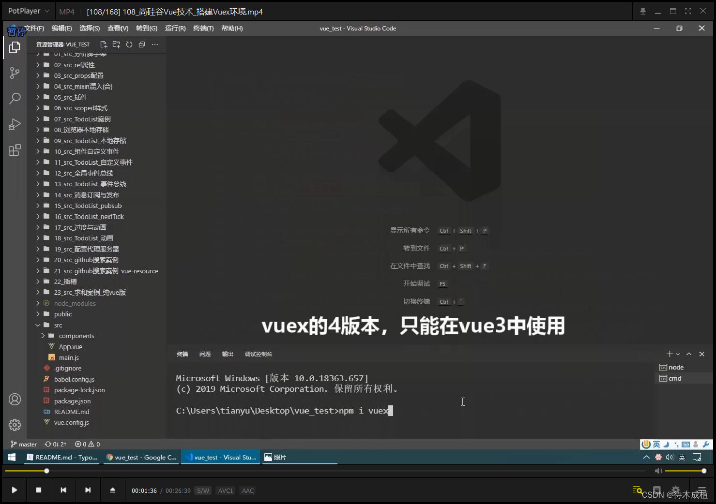Add a new terminal with plus icon
This screenshot has width=716, height=504.
click(x=670, y=354)
